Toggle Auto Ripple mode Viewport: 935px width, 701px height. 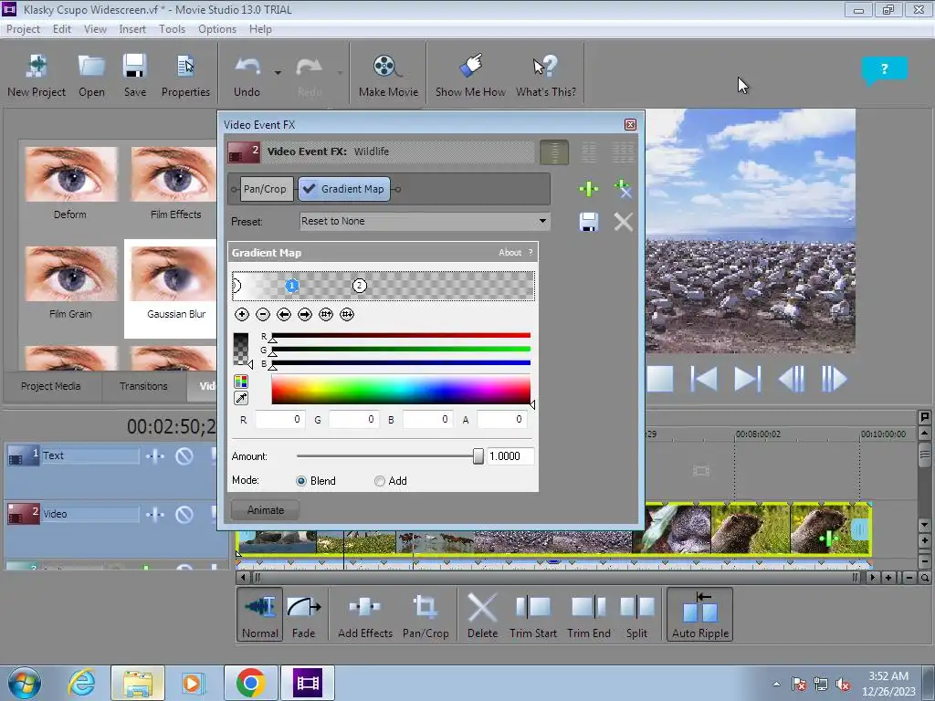point(700,614)
